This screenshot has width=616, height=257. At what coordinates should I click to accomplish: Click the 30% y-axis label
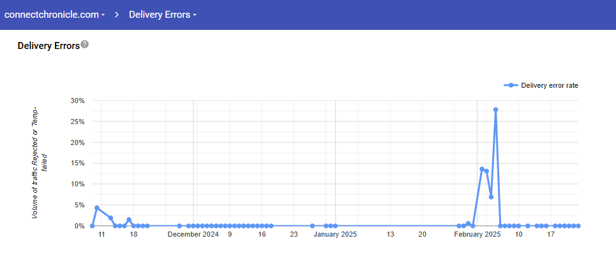click(77, 101)
